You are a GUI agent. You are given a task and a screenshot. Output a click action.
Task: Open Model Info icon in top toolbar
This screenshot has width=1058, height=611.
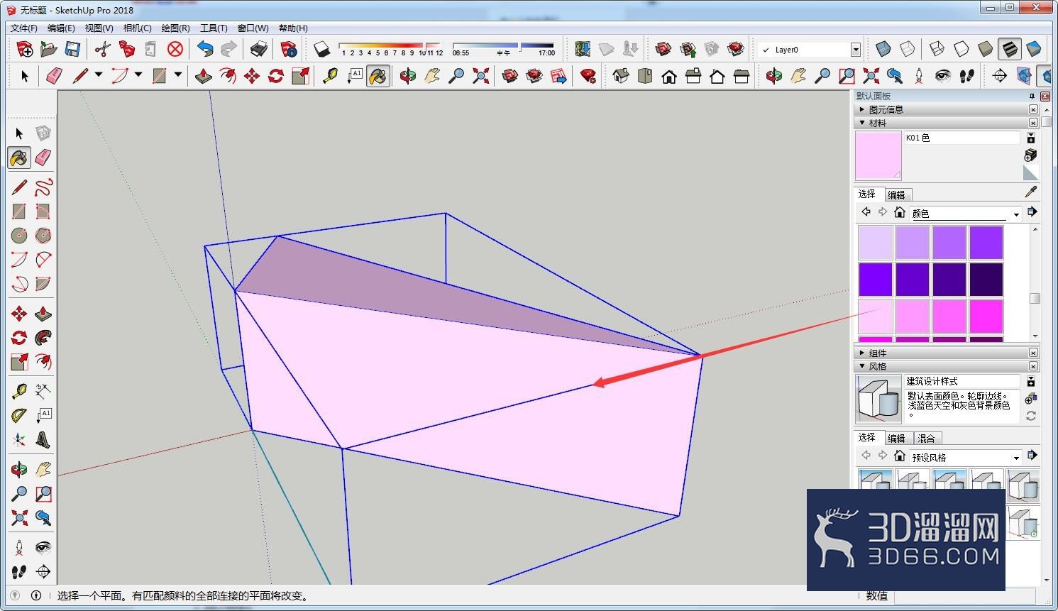[289, 49]
